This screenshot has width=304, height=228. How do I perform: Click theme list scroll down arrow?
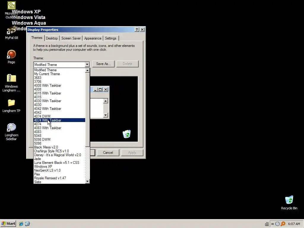click(88, 181)
